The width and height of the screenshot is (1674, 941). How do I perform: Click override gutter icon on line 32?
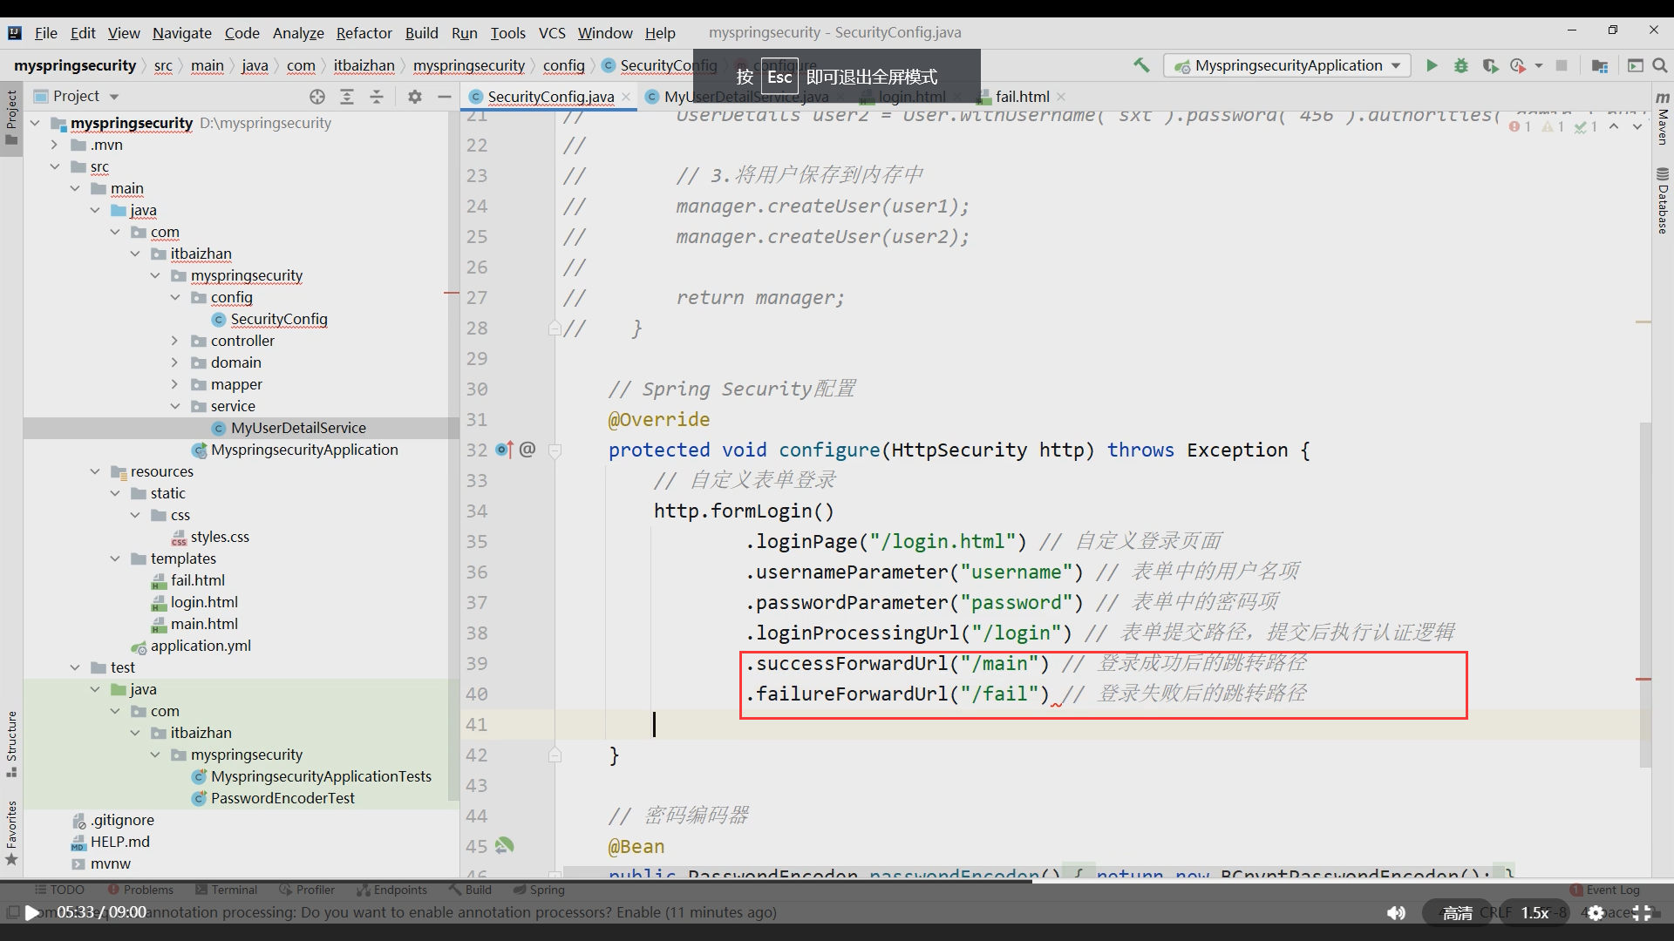tap(504, 450)
